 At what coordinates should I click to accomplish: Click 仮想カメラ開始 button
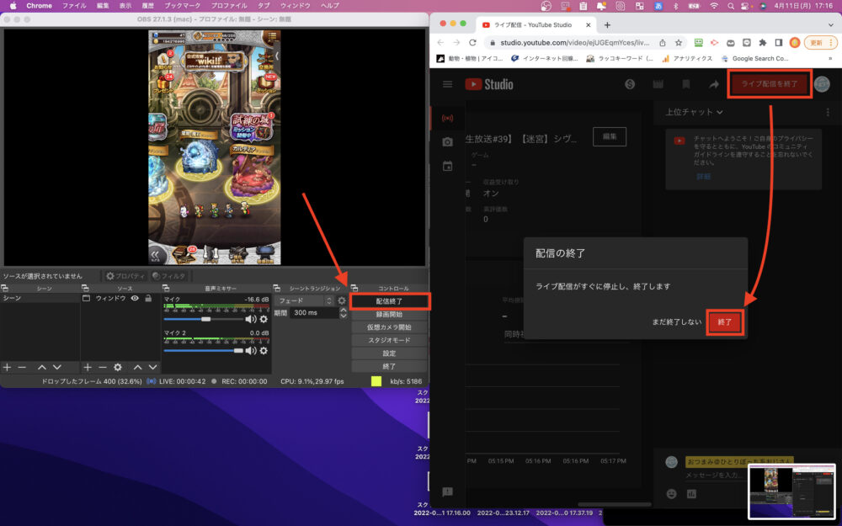point(389,327)
